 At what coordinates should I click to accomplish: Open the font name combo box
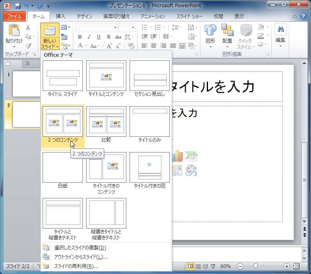point(97,28)
